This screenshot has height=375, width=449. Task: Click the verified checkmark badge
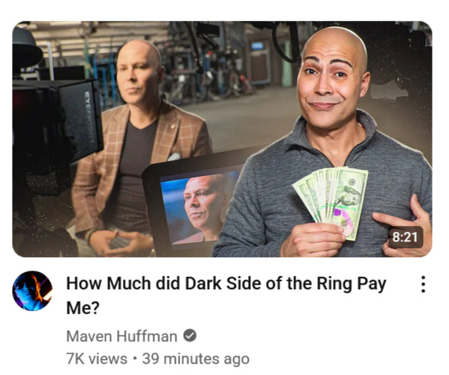click(x=190, y=335)
